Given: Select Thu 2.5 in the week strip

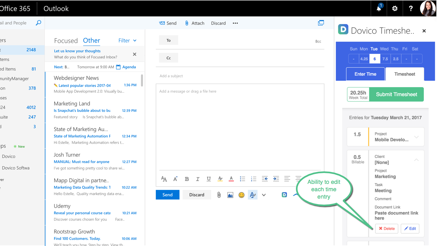Looking at the screenshot, I should [396, 59].
